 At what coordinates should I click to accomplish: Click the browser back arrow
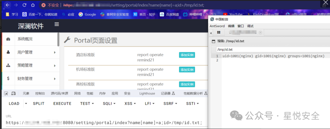click(8, 5)
